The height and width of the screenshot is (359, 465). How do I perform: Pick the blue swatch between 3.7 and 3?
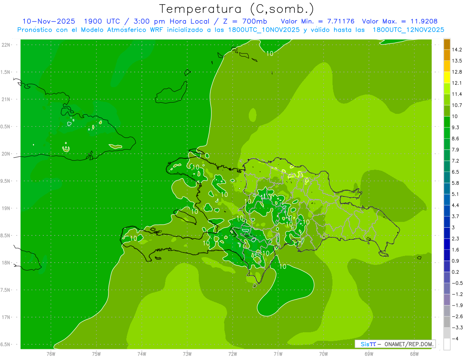(447, 222)
